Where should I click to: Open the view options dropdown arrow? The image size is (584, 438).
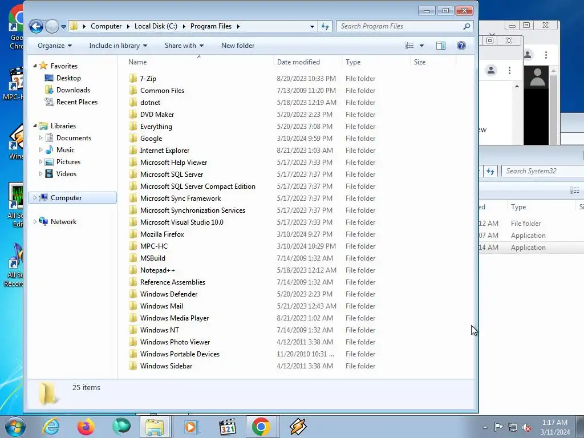click(x=421, y=46)
